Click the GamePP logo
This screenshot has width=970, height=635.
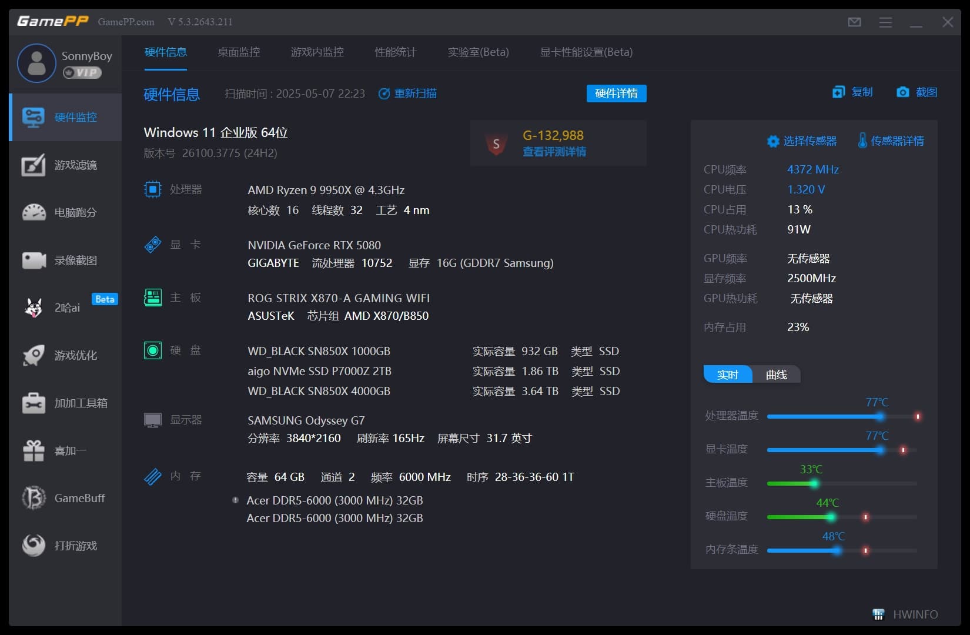(53, 21)
